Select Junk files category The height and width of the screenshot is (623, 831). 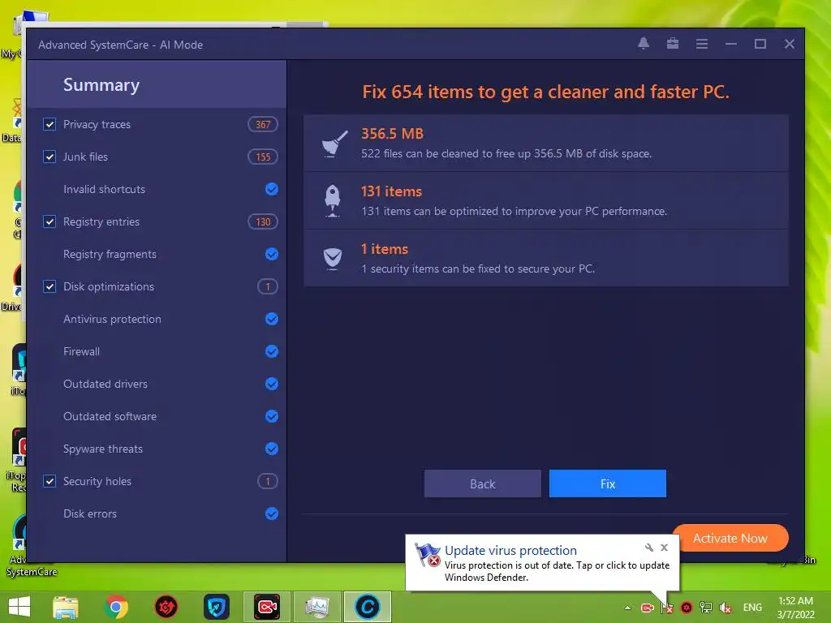tap(85, 157)
